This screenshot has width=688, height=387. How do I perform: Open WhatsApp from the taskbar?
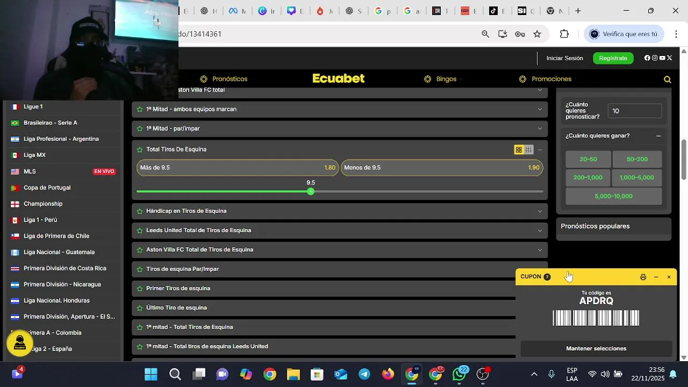(460, 374)
